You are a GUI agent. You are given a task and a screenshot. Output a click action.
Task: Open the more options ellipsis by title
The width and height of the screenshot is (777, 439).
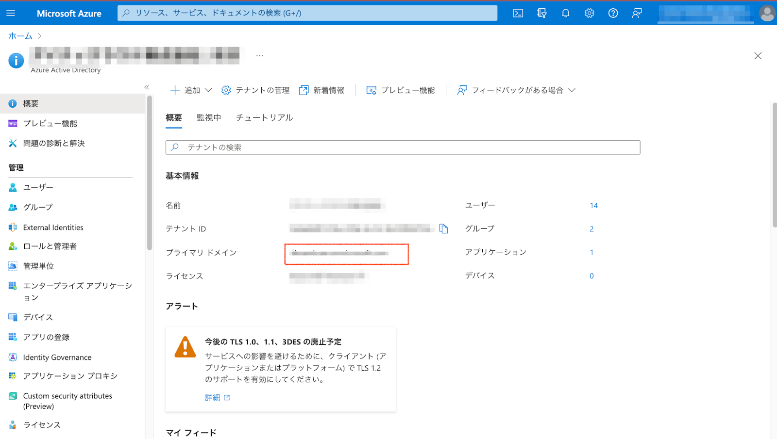[x=260, y=56]
